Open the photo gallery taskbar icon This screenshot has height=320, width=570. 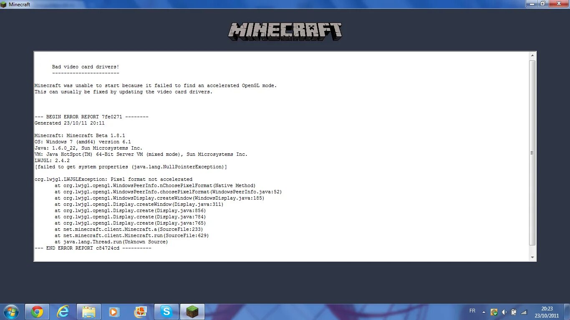pyautogui.click(x=141, y=312)
